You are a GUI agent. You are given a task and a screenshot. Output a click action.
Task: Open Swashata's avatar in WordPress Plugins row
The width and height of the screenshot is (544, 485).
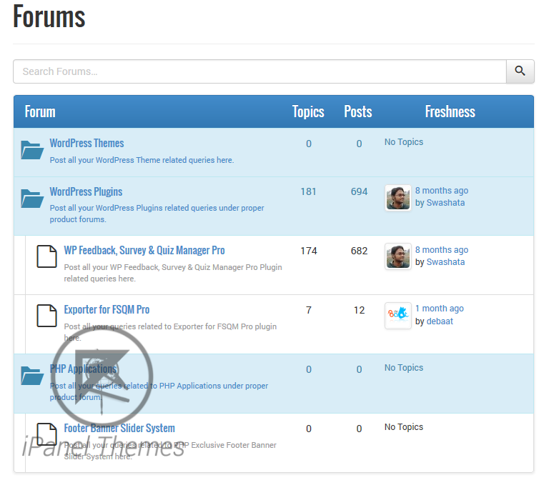[x=398, y=198]
